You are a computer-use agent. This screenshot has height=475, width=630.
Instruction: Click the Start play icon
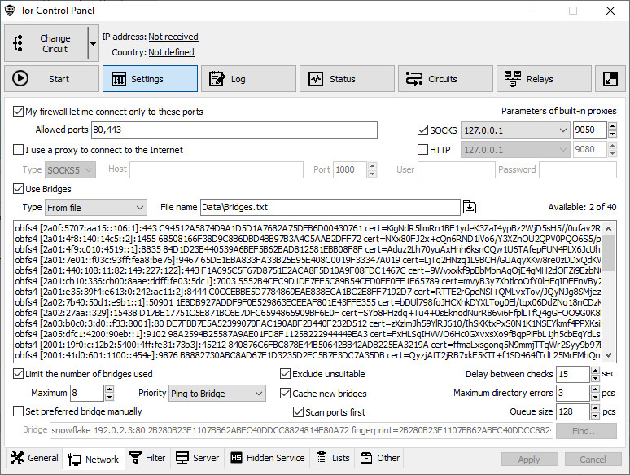tap(20, 78)
